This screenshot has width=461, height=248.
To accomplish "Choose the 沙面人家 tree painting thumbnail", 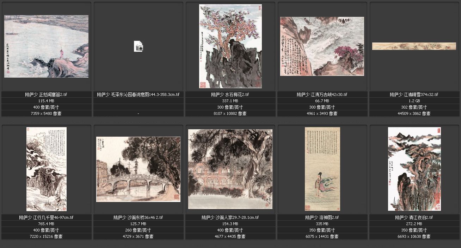I will (230, 169).
